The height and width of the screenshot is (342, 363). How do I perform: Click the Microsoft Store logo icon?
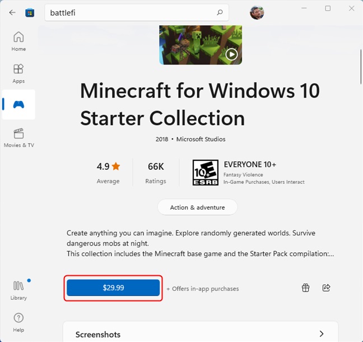coord(30,12)
